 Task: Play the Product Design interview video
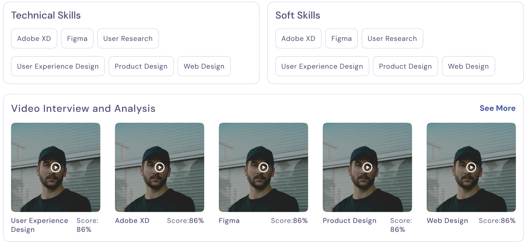click(x=367, y=167)
